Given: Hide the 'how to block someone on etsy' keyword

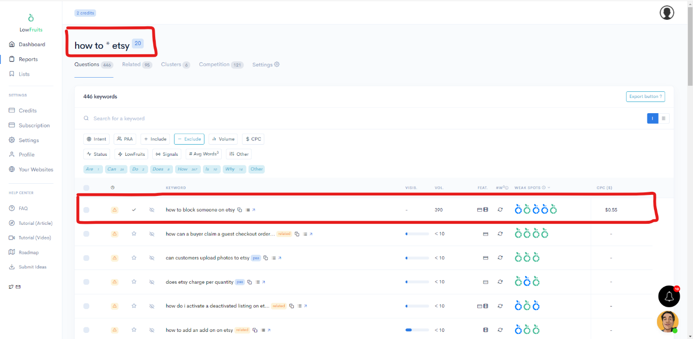Looking at the screenshot, I should [x=152, y=210].
